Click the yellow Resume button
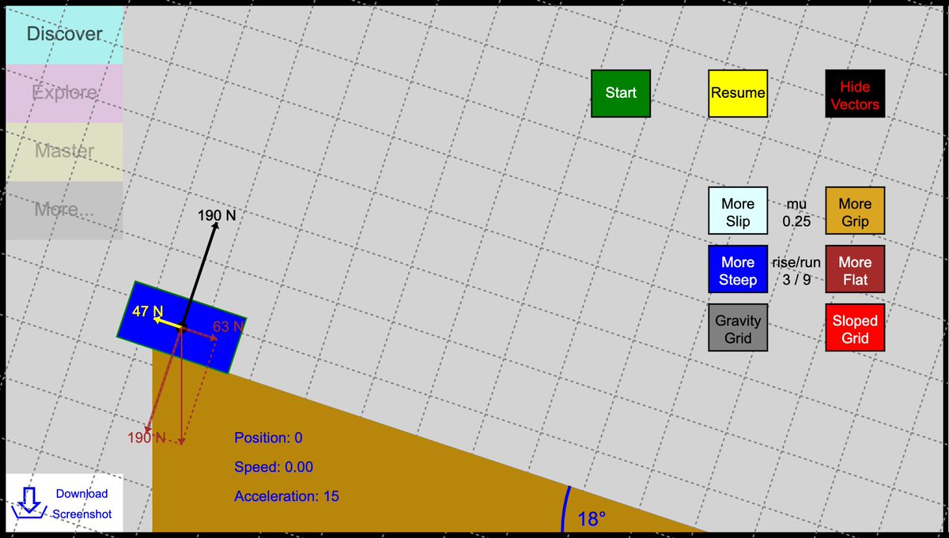The image size is (949, 538). (738, 93)
